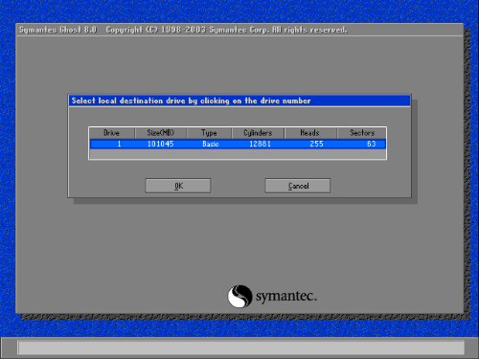Click the OK button
Screen dimensions: 479x359
[178, 186]
